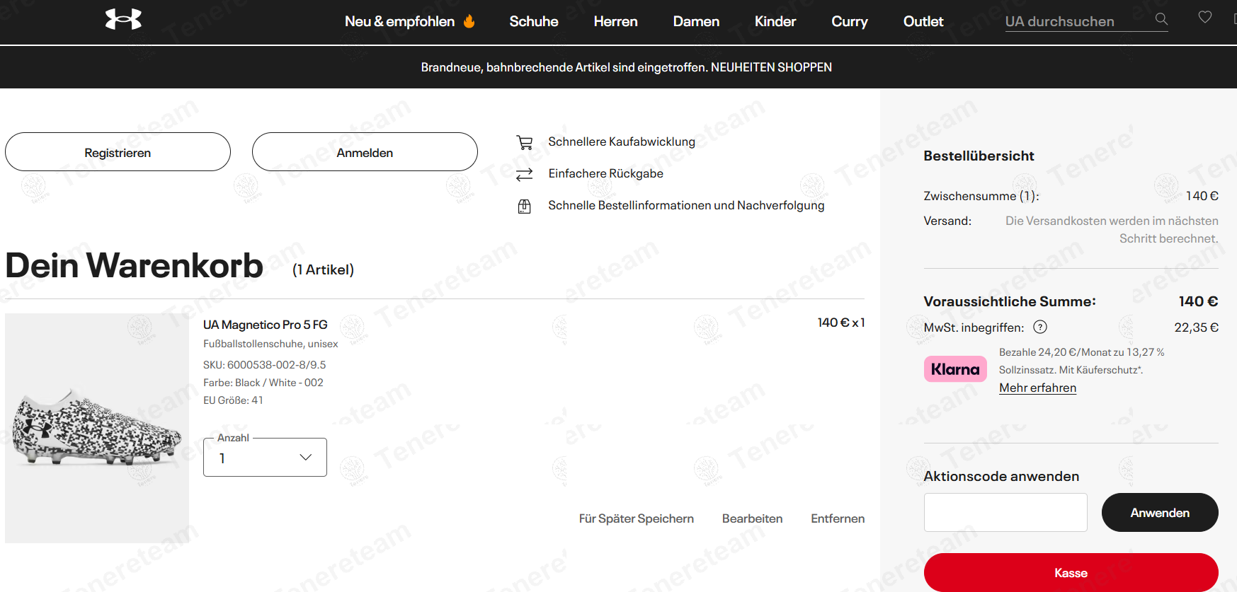Click the Bestellübersicht heading
The width and height of the screenshot is (1237, 592).
pos(979,156)
